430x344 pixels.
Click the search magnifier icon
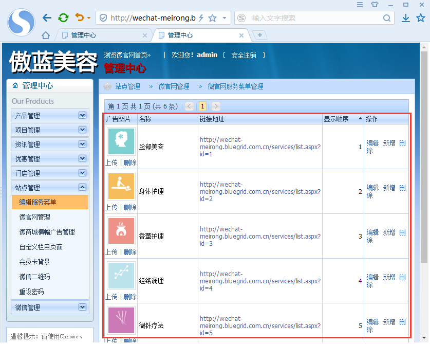tap(387, 17)
